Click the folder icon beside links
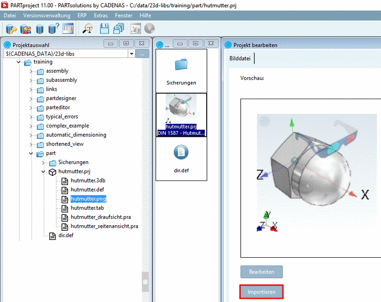381x302 pixels. coord(40,90)
